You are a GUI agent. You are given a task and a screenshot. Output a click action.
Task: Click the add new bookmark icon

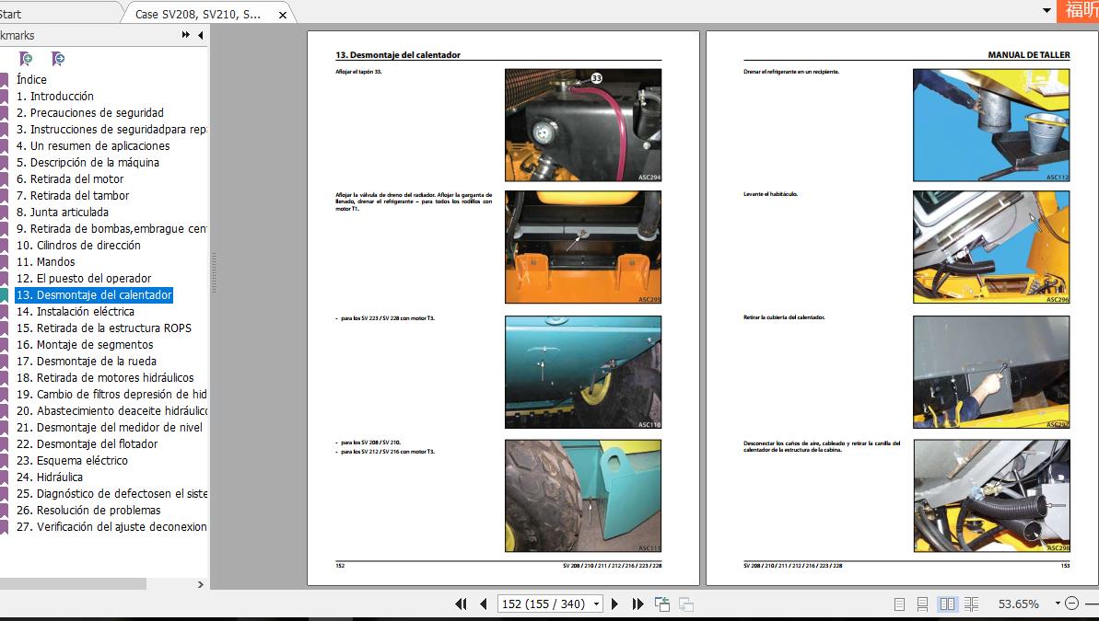coord(26,59)
